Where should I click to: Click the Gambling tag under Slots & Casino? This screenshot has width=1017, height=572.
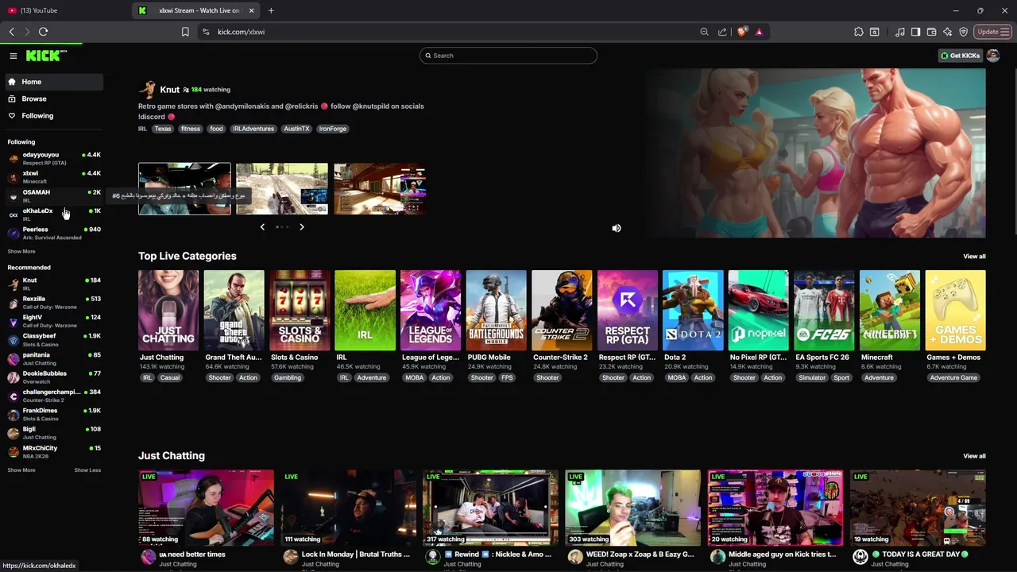click(x=288, y=378)
